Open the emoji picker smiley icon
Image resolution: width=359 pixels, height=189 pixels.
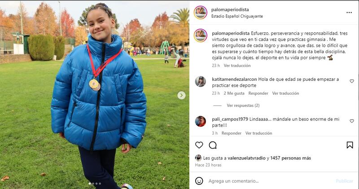[x=199, y=181]
